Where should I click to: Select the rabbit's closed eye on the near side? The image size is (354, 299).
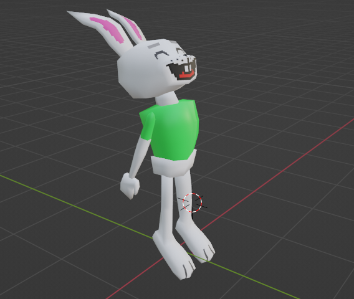pyautogui.click(x=161, y=54)
